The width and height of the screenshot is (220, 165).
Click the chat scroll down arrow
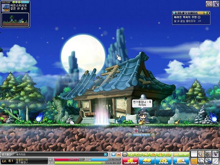109,156
